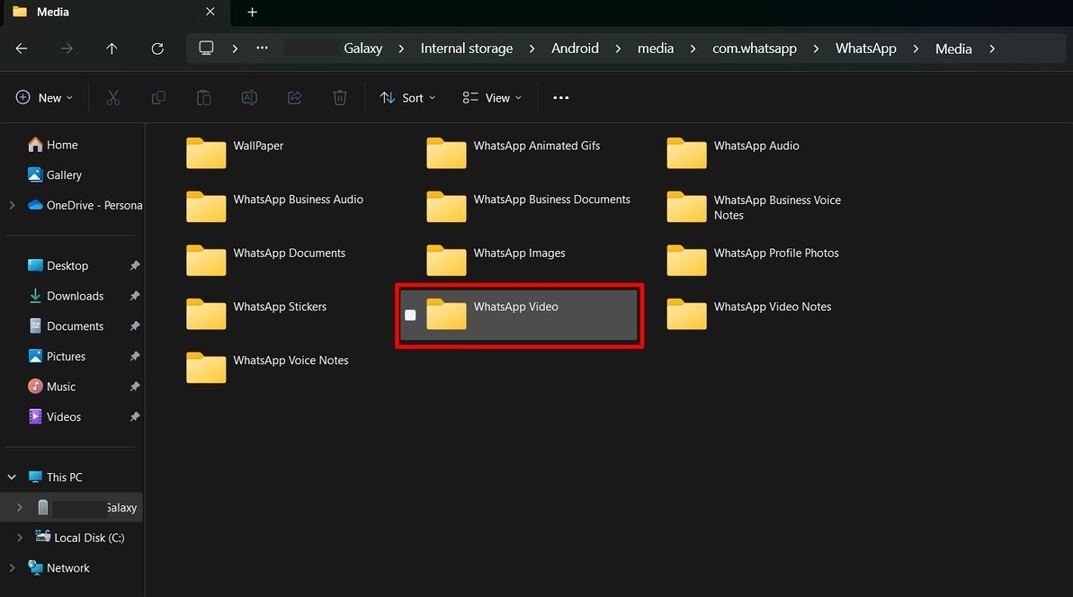Tick the checkbox on WhatsApp Video

(410, 315)
